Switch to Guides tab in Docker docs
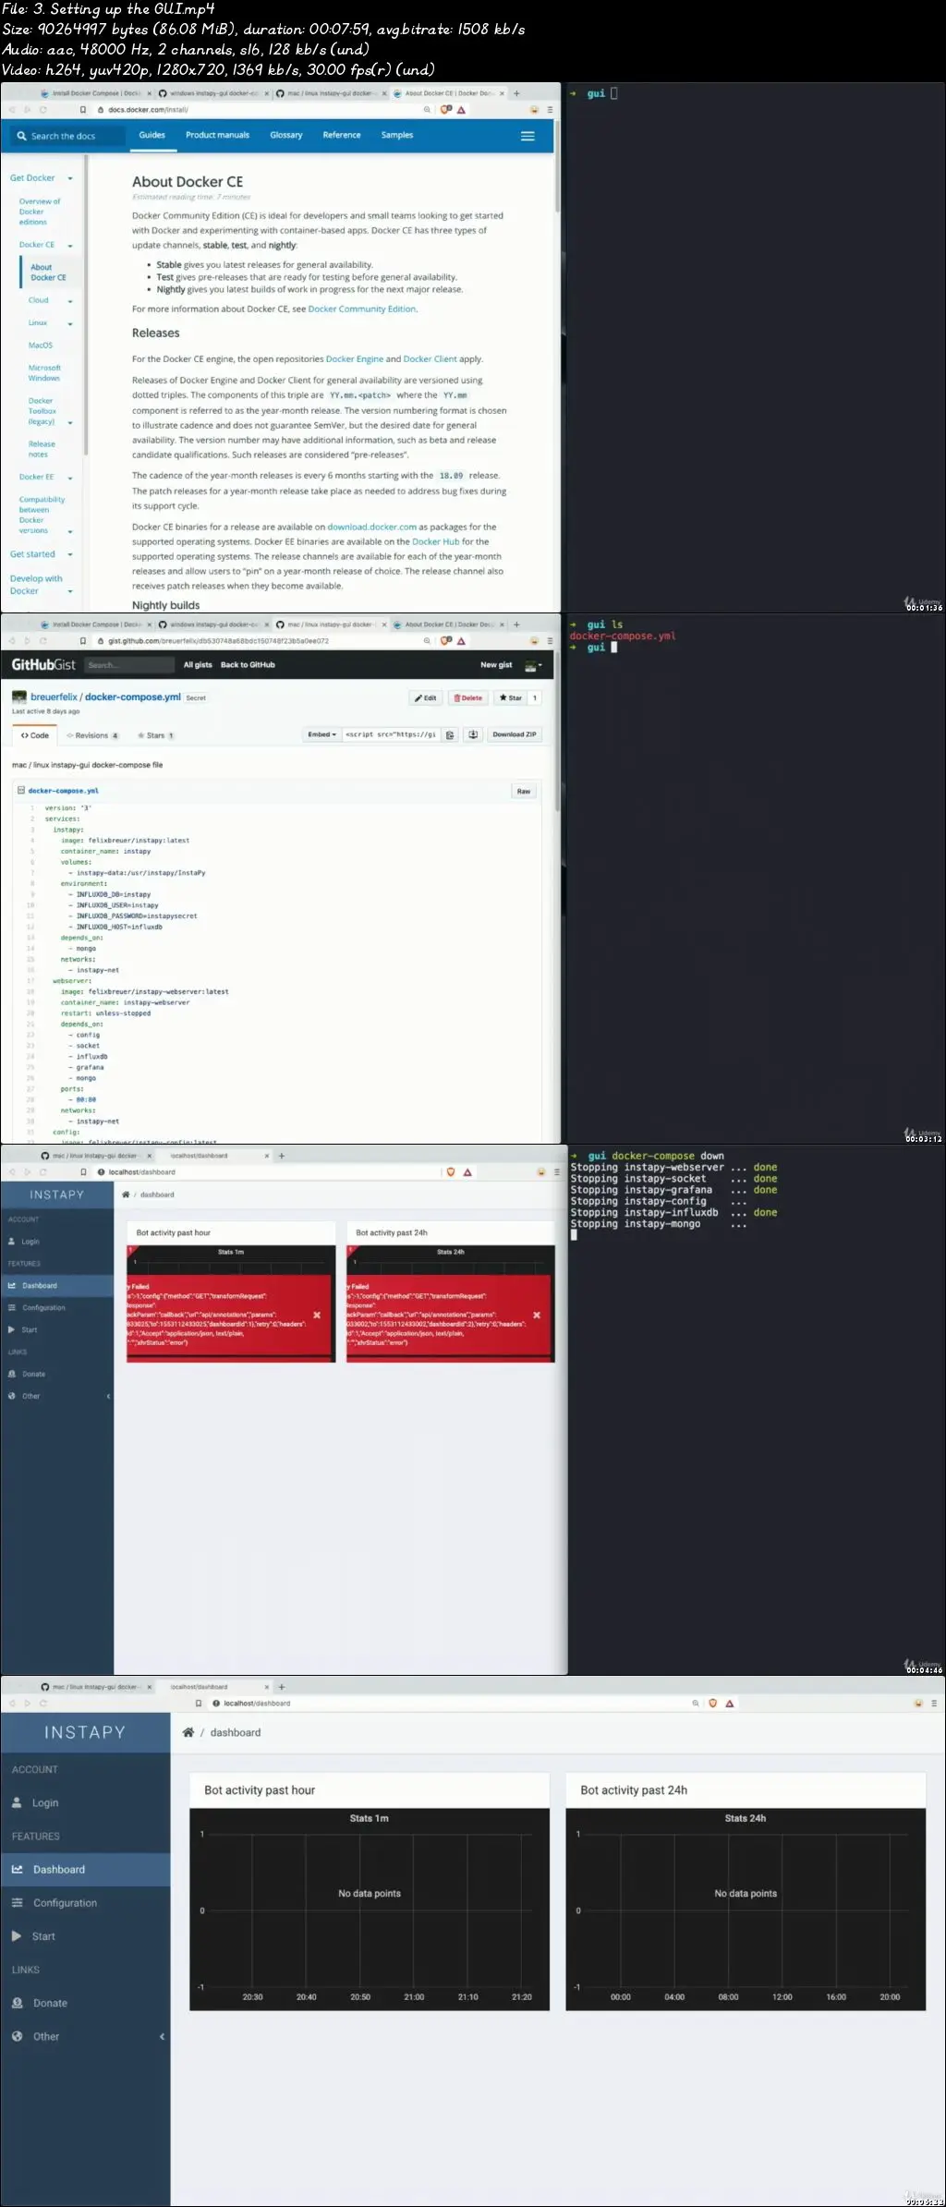The height and width of the screenshot is (2207, 946). pos(152,135)
